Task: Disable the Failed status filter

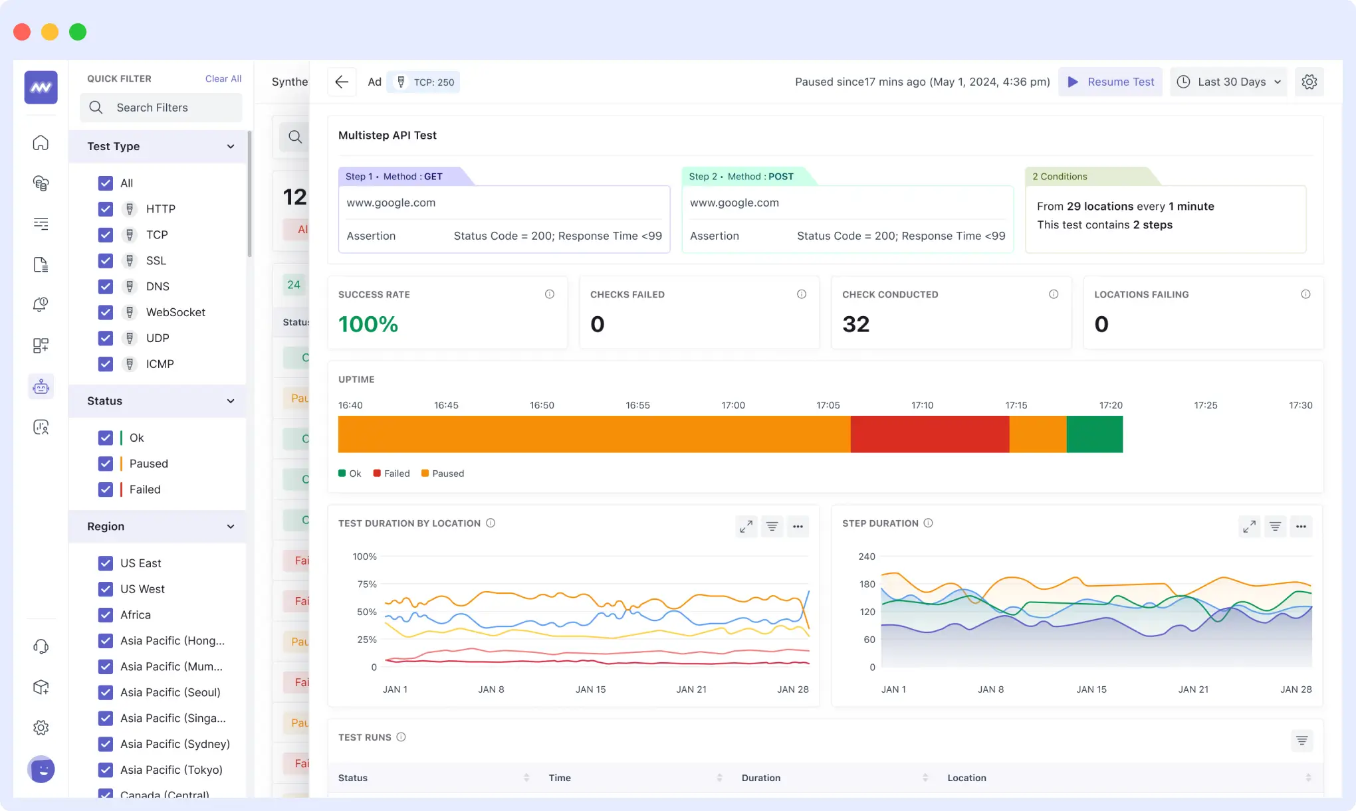Action: pos(105,490)
